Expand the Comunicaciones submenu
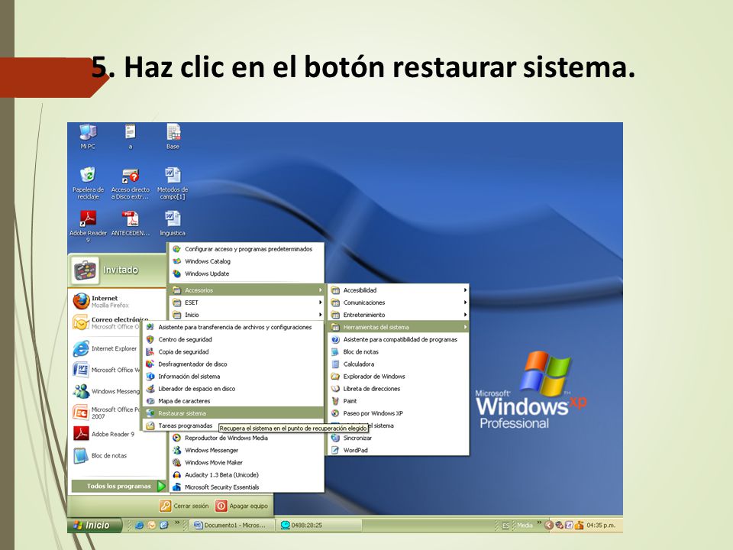The width and height of the screenshot is (733, 550). point(399,302)
